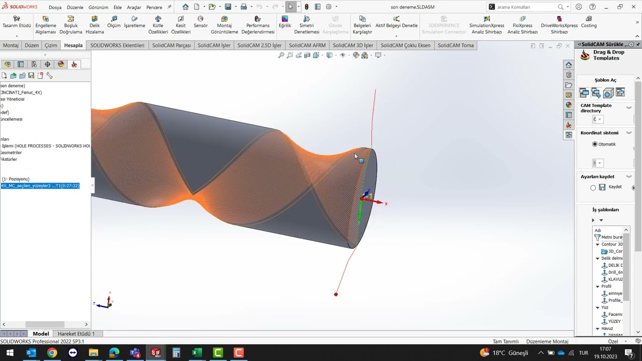
Task: Open Belgeleri Karşılaştır compare documents
Action: pyautogui.click(x=362, y=25)
